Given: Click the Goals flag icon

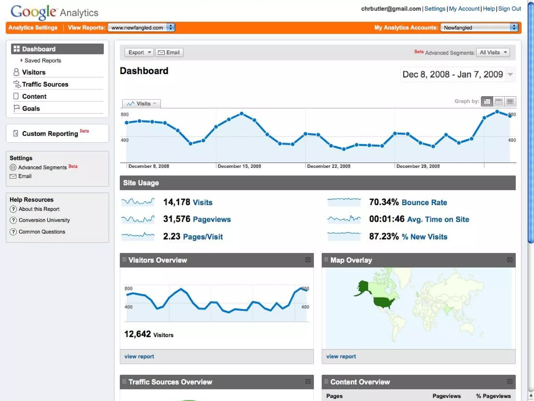Looking at the screenshot, I should coord(16,108).
